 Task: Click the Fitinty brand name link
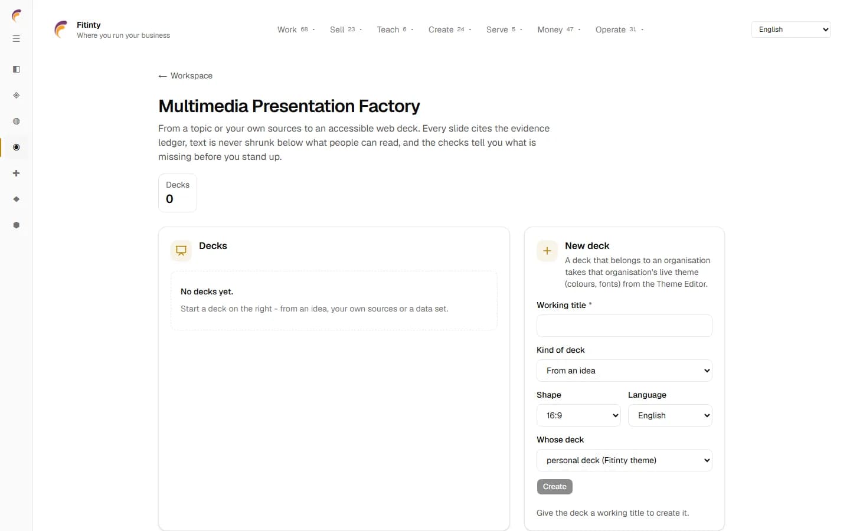tap(89, 25)
